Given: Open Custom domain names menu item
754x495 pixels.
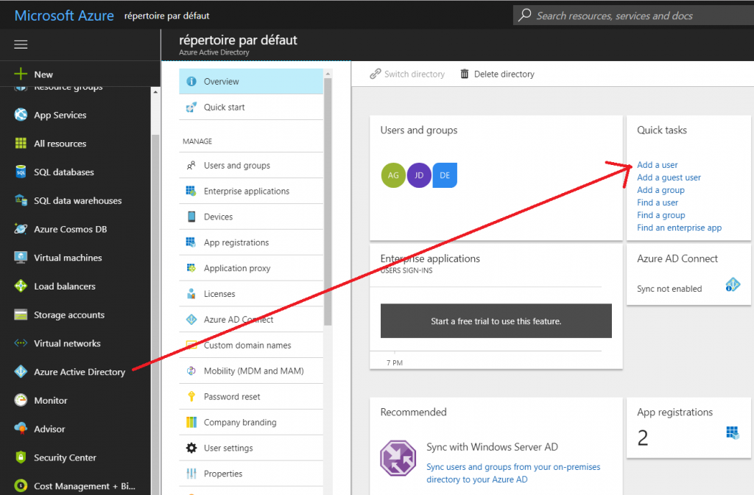Looking at the screenshot, I should point(251,345).
